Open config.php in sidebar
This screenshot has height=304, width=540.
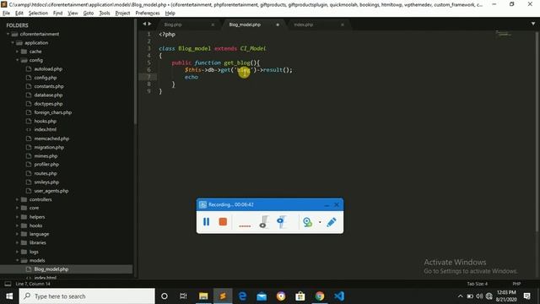tap(46, 78)
